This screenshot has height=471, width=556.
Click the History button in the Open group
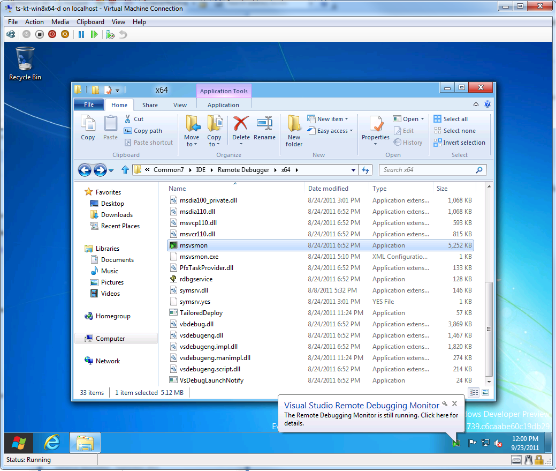pos(408,142)
